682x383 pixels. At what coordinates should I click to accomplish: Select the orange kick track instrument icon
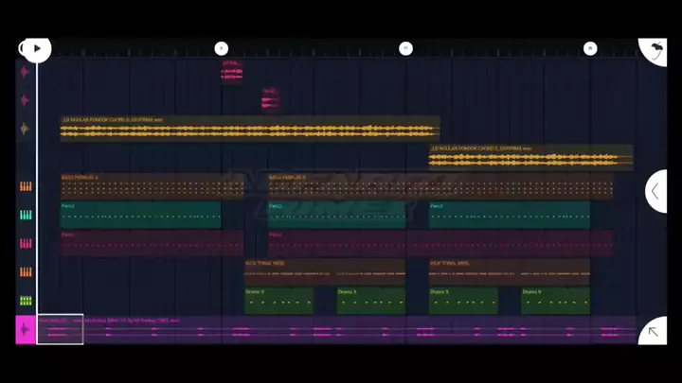click(x=26, y=272)
